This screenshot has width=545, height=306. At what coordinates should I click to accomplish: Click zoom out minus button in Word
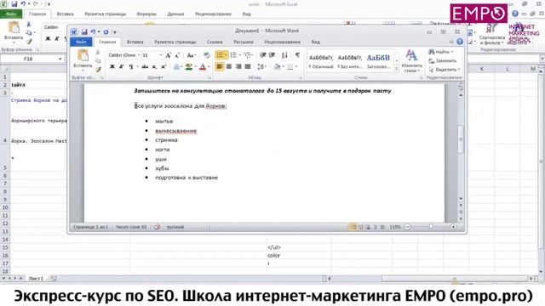[407, 227]
